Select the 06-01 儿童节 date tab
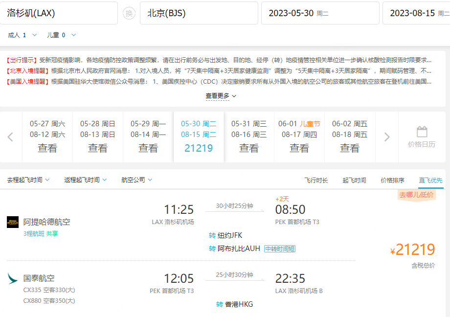The width and height of the screenshot is (450, 317). pos(299,137)
